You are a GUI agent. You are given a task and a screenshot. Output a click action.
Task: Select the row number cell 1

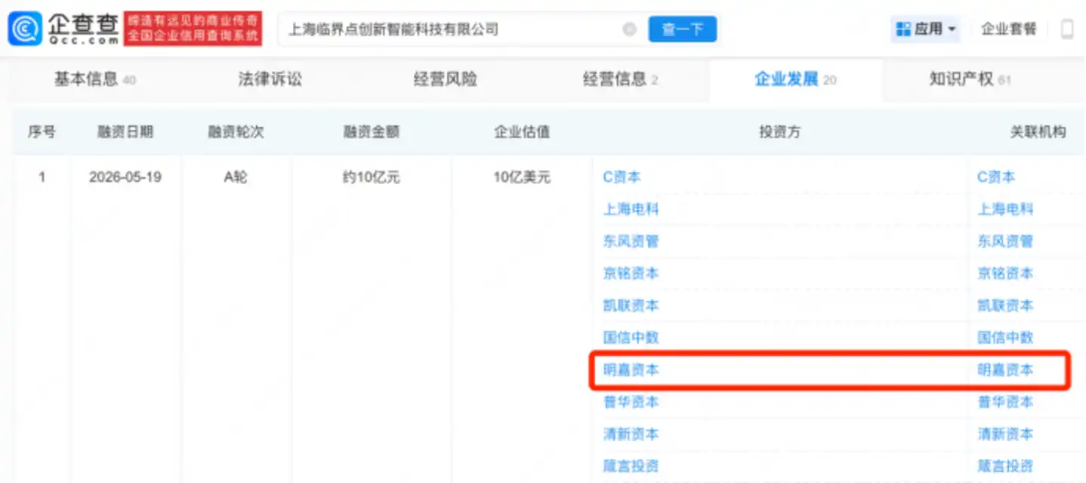click(x=42, y=177)
